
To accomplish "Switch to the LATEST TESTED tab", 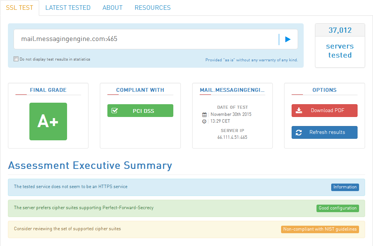I will pyautogui.click(x=68, y=8).
